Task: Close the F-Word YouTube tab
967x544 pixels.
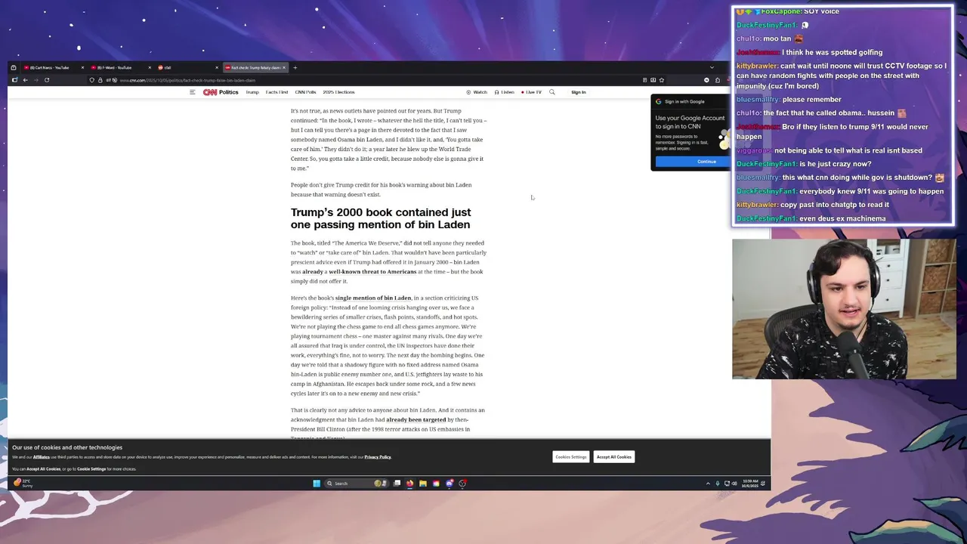Action: pyautogui.click(x=149, y=67)
